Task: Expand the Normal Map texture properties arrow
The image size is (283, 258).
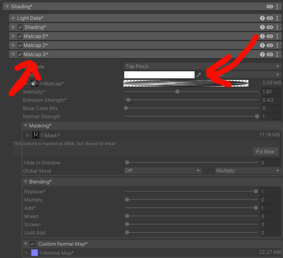Action: (26, 253)
